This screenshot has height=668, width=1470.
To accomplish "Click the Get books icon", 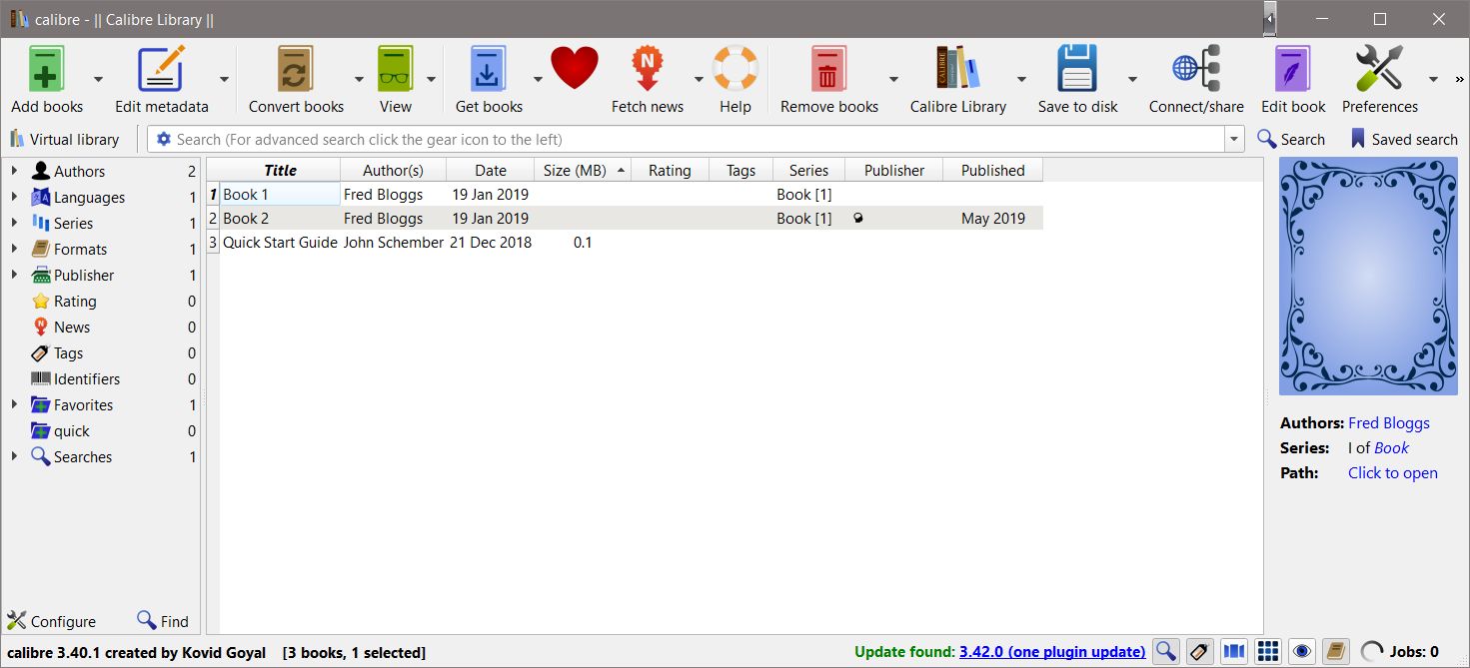I will pos(489,70).
